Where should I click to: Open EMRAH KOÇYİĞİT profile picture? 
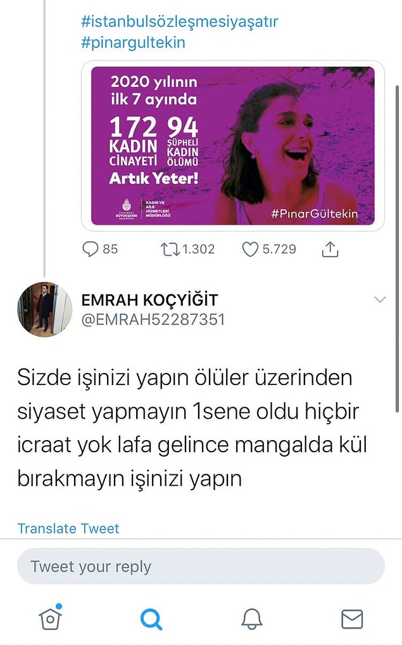tap(44, 309)
